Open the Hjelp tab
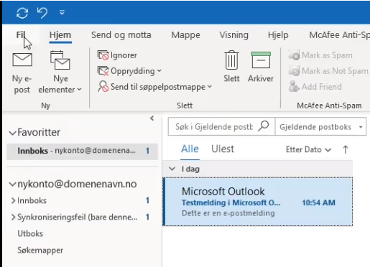Screen dimensions: 370x267 coord(278,35)
